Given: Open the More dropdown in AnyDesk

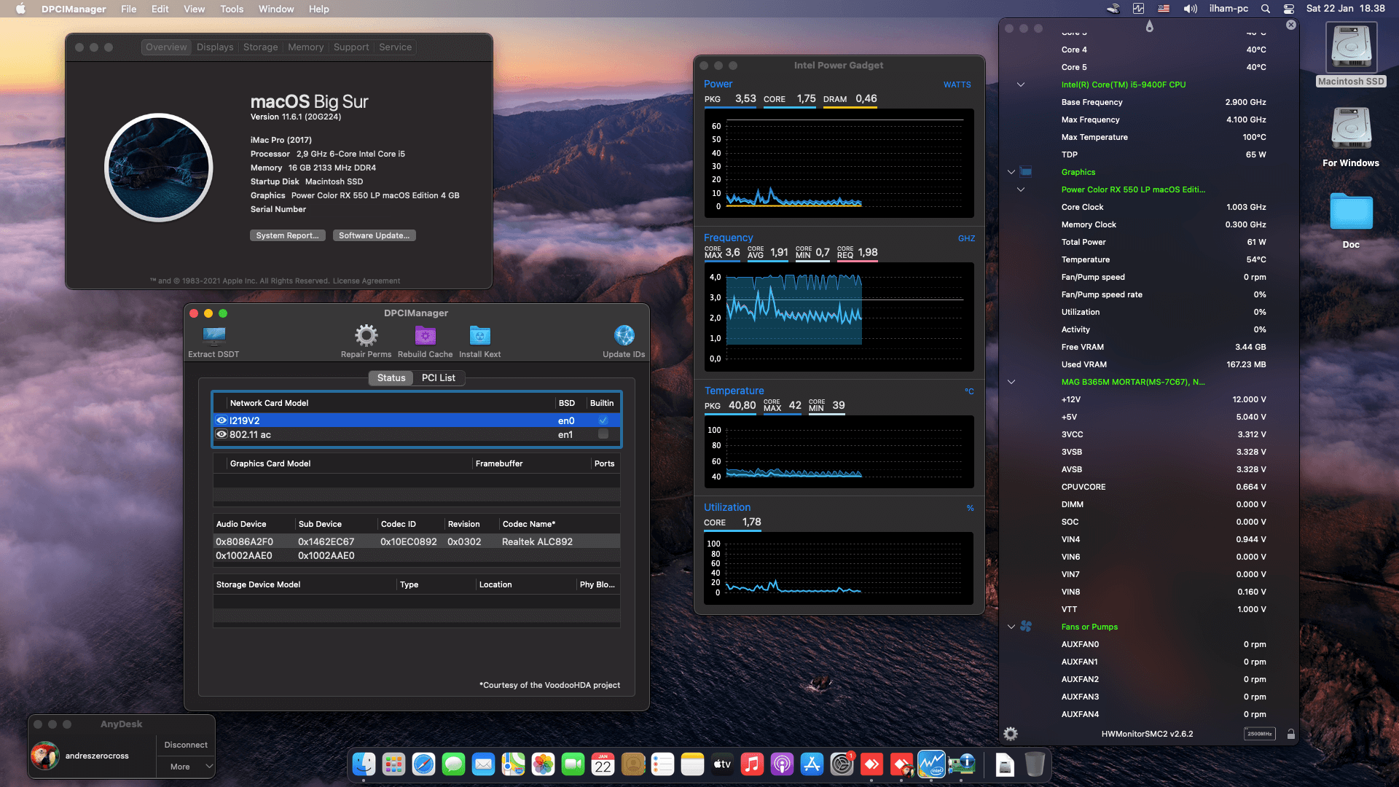Looking at the screenshot, I should (186, 767).
